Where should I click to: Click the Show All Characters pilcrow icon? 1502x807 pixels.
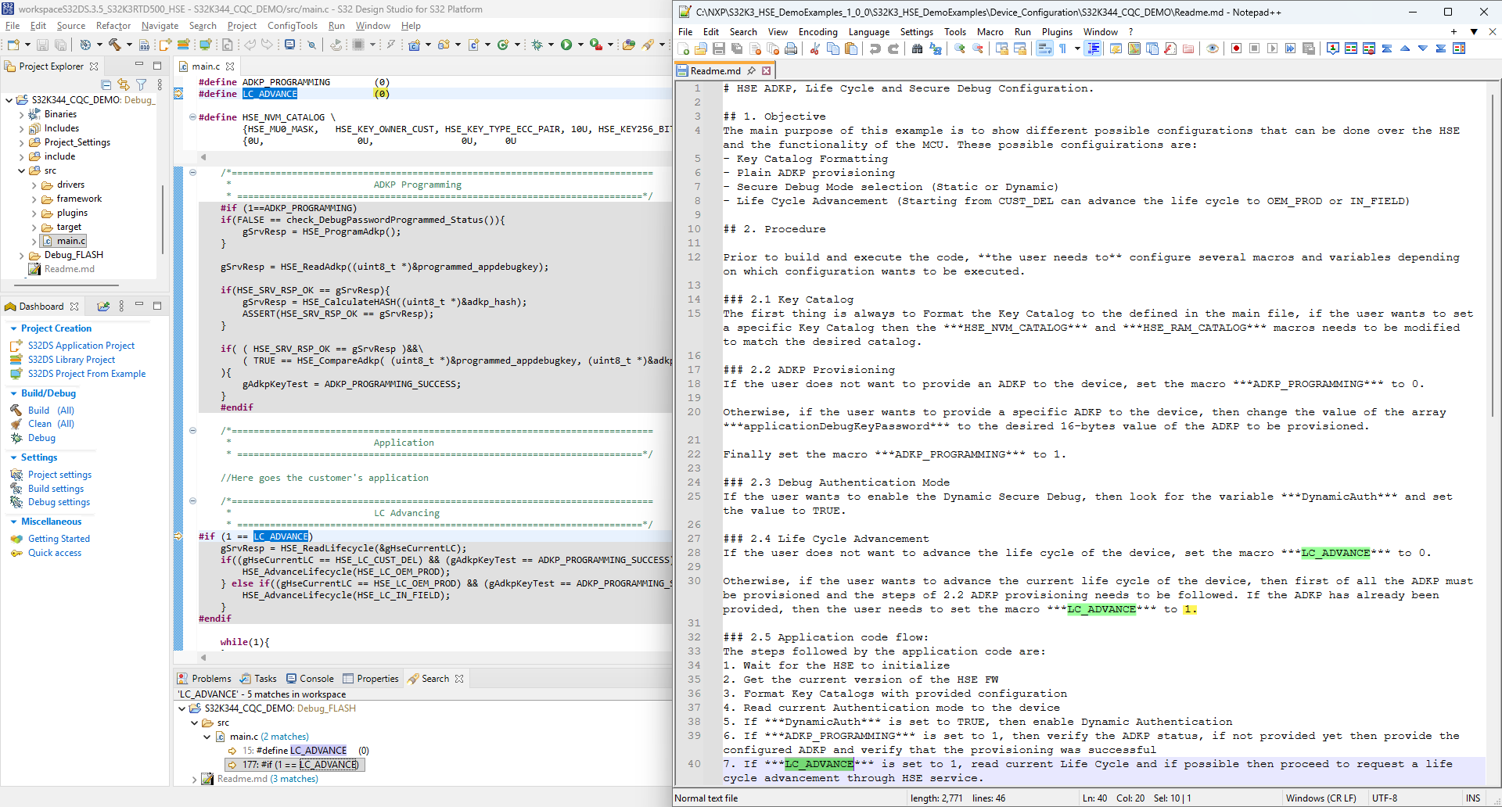[1062, 48]
